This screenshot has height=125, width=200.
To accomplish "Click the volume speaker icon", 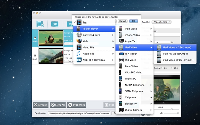I will [161, 113].
